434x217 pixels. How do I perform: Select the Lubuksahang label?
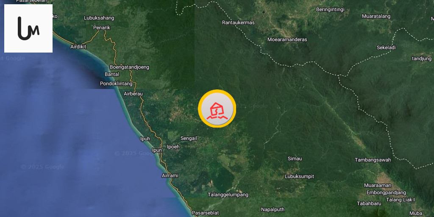99,18
